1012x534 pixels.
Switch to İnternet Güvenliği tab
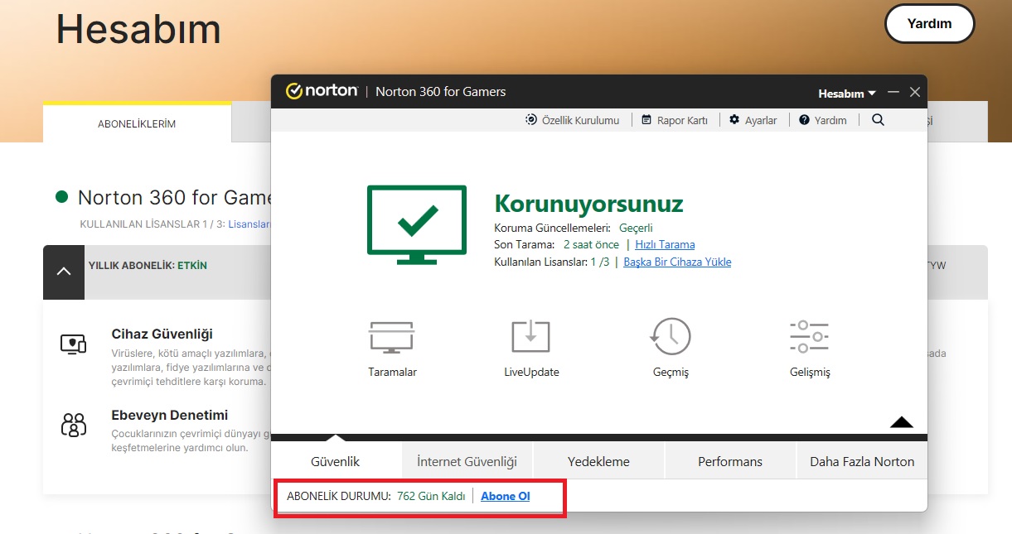[x=467, y=461]
